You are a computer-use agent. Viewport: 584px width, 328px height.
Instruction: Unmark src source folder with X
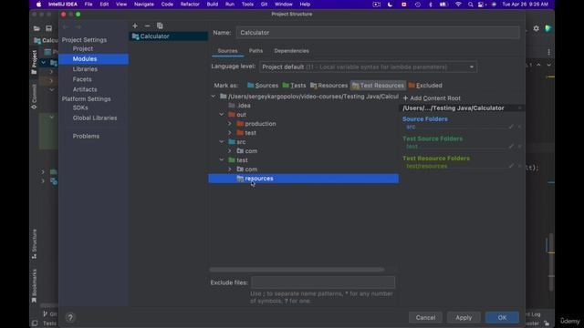coord(519,127)
